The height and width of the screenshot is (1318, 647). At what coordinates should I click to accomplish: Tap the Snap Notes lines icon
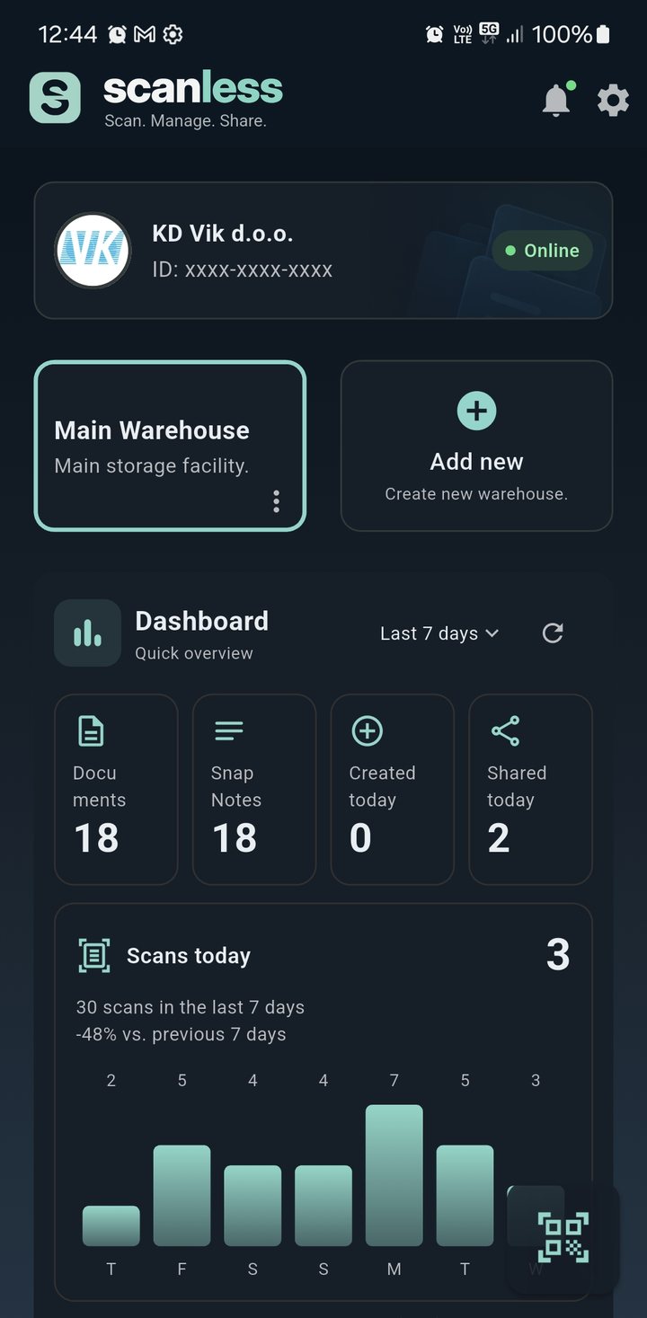[229, 731]
